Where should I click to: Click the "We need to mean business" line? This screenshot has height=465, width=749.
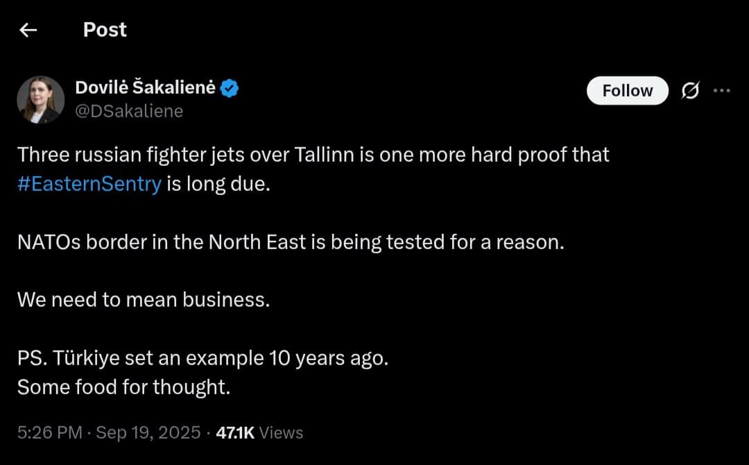click(142, 299)
